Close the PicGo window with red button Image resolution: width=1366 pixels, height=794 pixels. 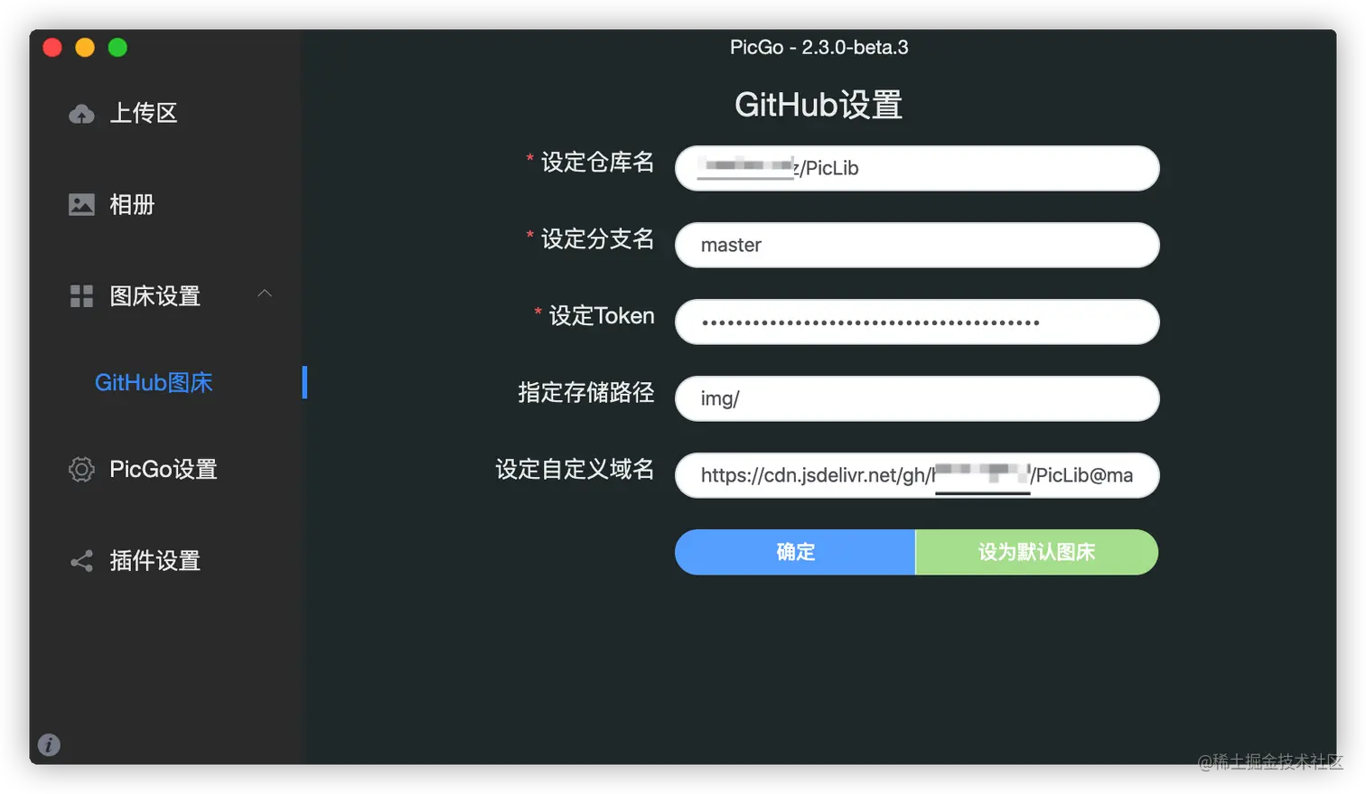(52, 47)
